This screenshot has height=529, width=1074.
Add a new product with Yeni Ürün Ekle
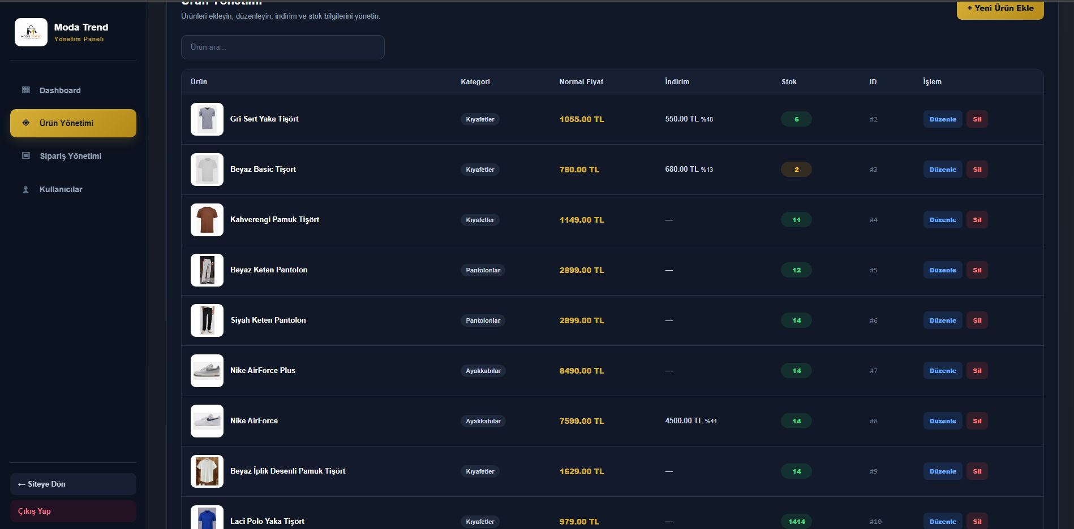tap(1000, 8)
